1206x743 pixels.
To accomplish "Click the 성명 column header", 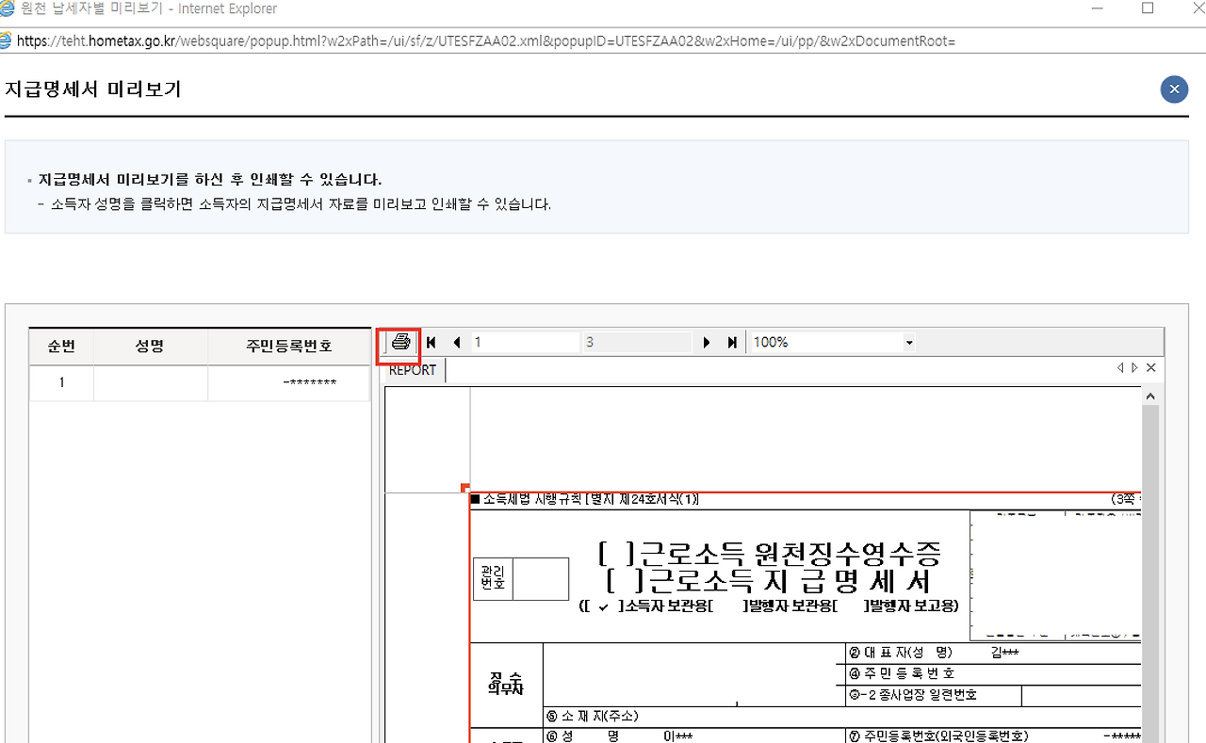I will click(x=150, y=346).
